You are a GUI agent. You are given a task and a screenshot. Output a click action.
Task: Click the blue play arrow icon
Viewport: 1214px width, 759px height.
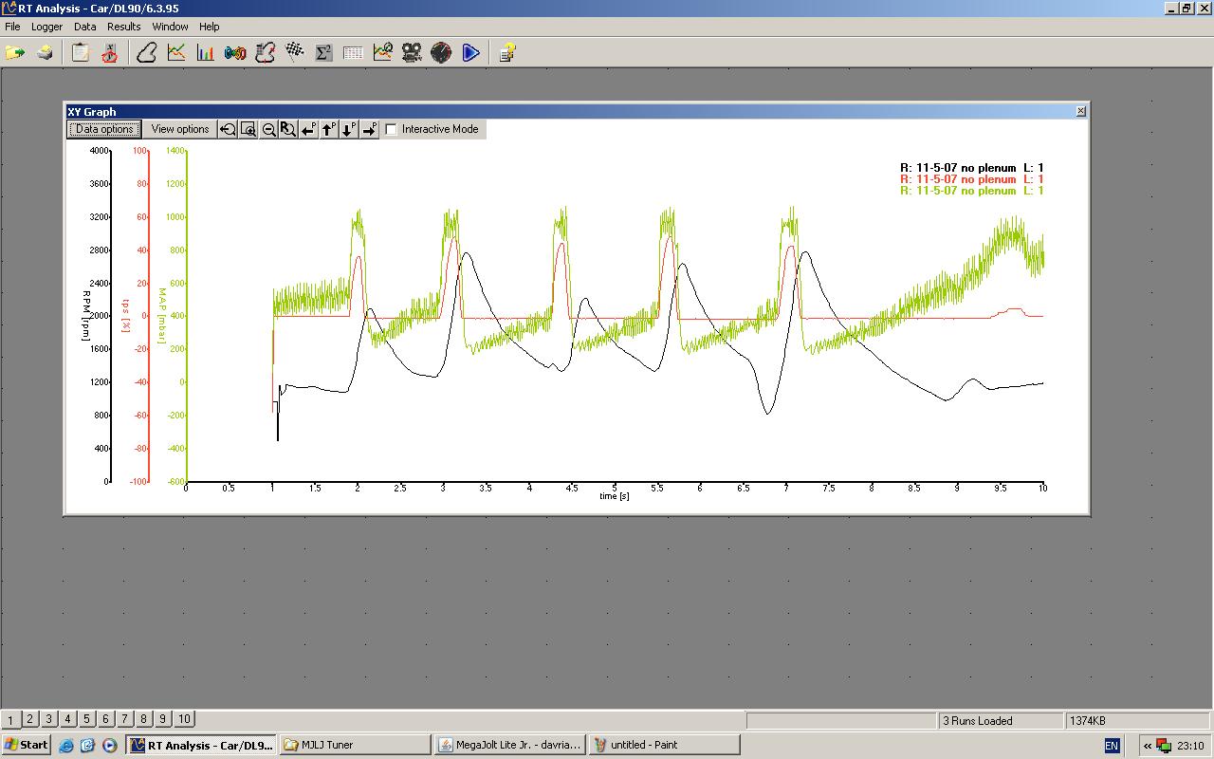pos(470,53)
